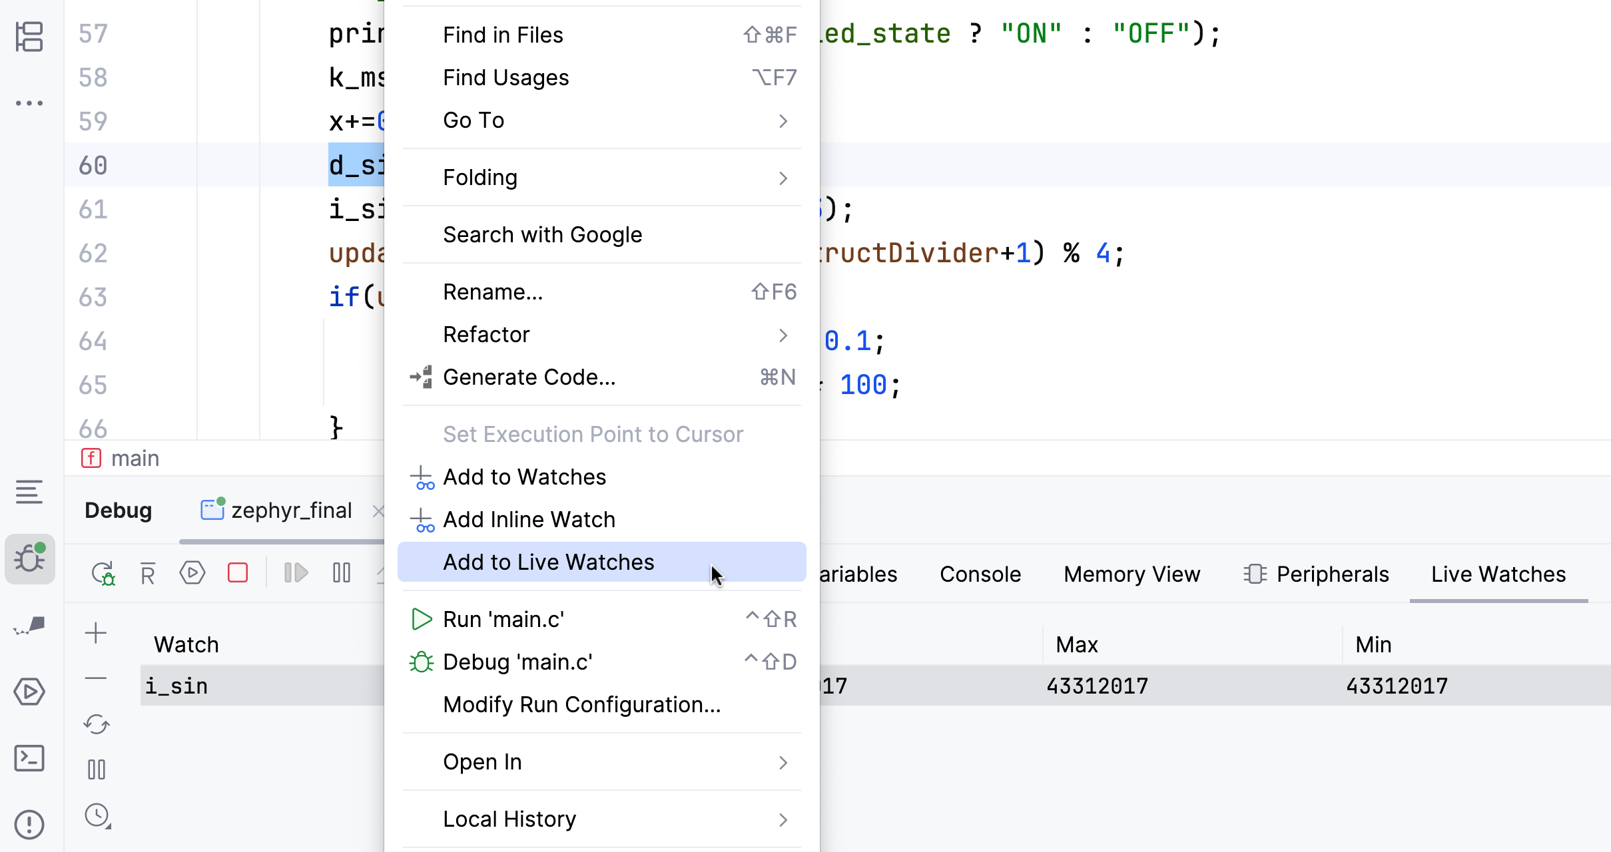This screenshot has height=852, width=1611.
Task: Open the Problems tool window
Action: click(29, 825)
